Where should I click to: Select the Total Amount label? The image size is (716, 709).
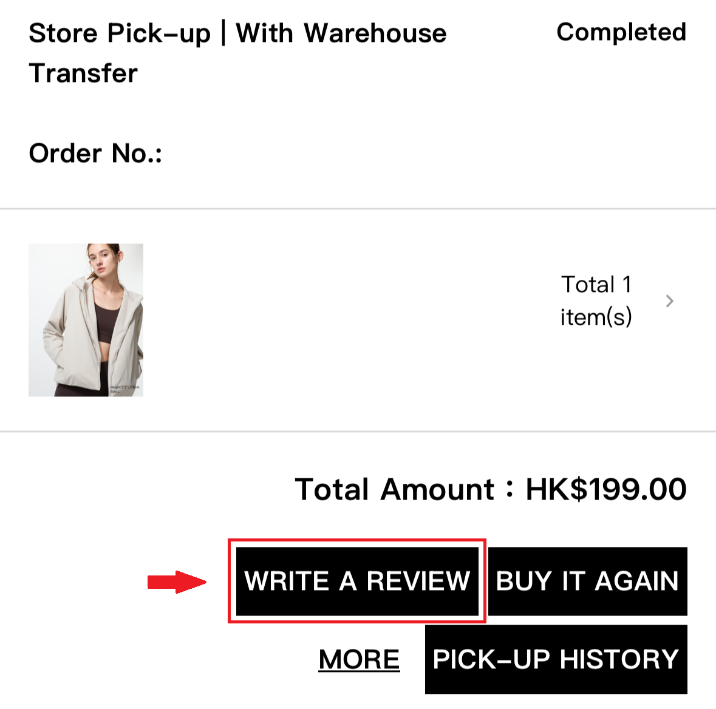pos(394,489)
